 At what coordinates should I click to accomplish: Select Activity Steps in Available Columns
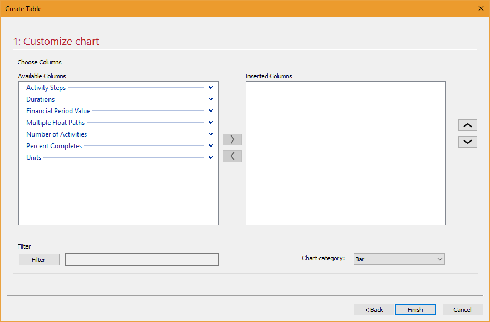coord(46,87)
